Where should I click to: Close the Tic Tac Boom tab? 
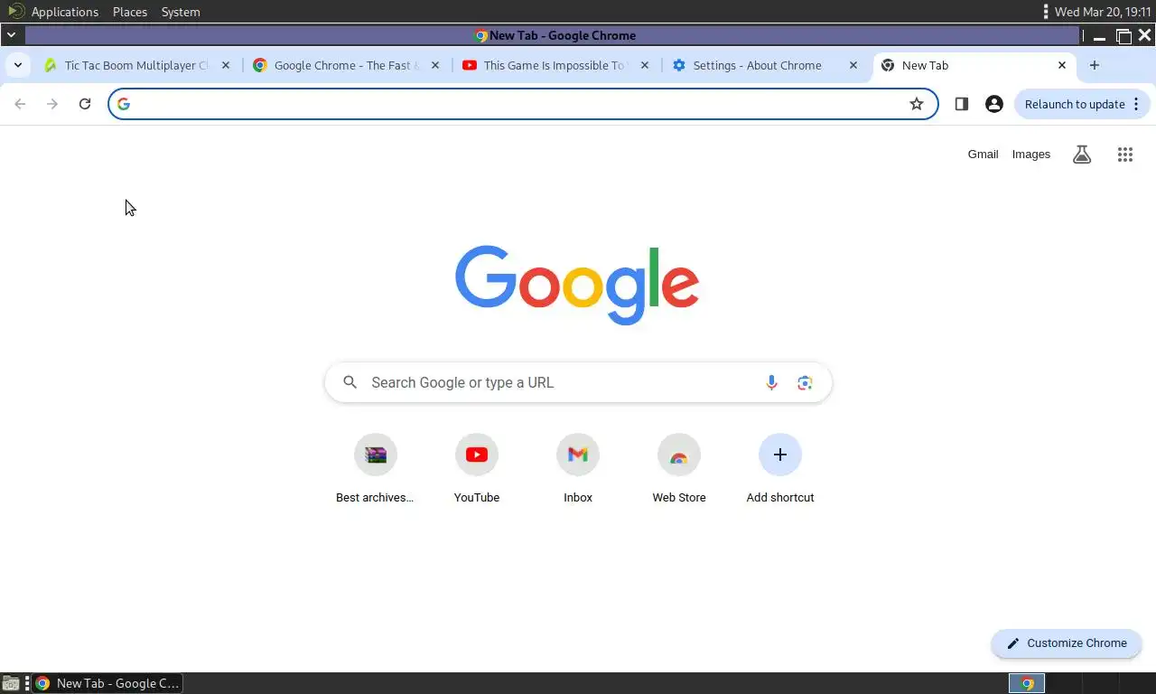click(x=226, y=65)
